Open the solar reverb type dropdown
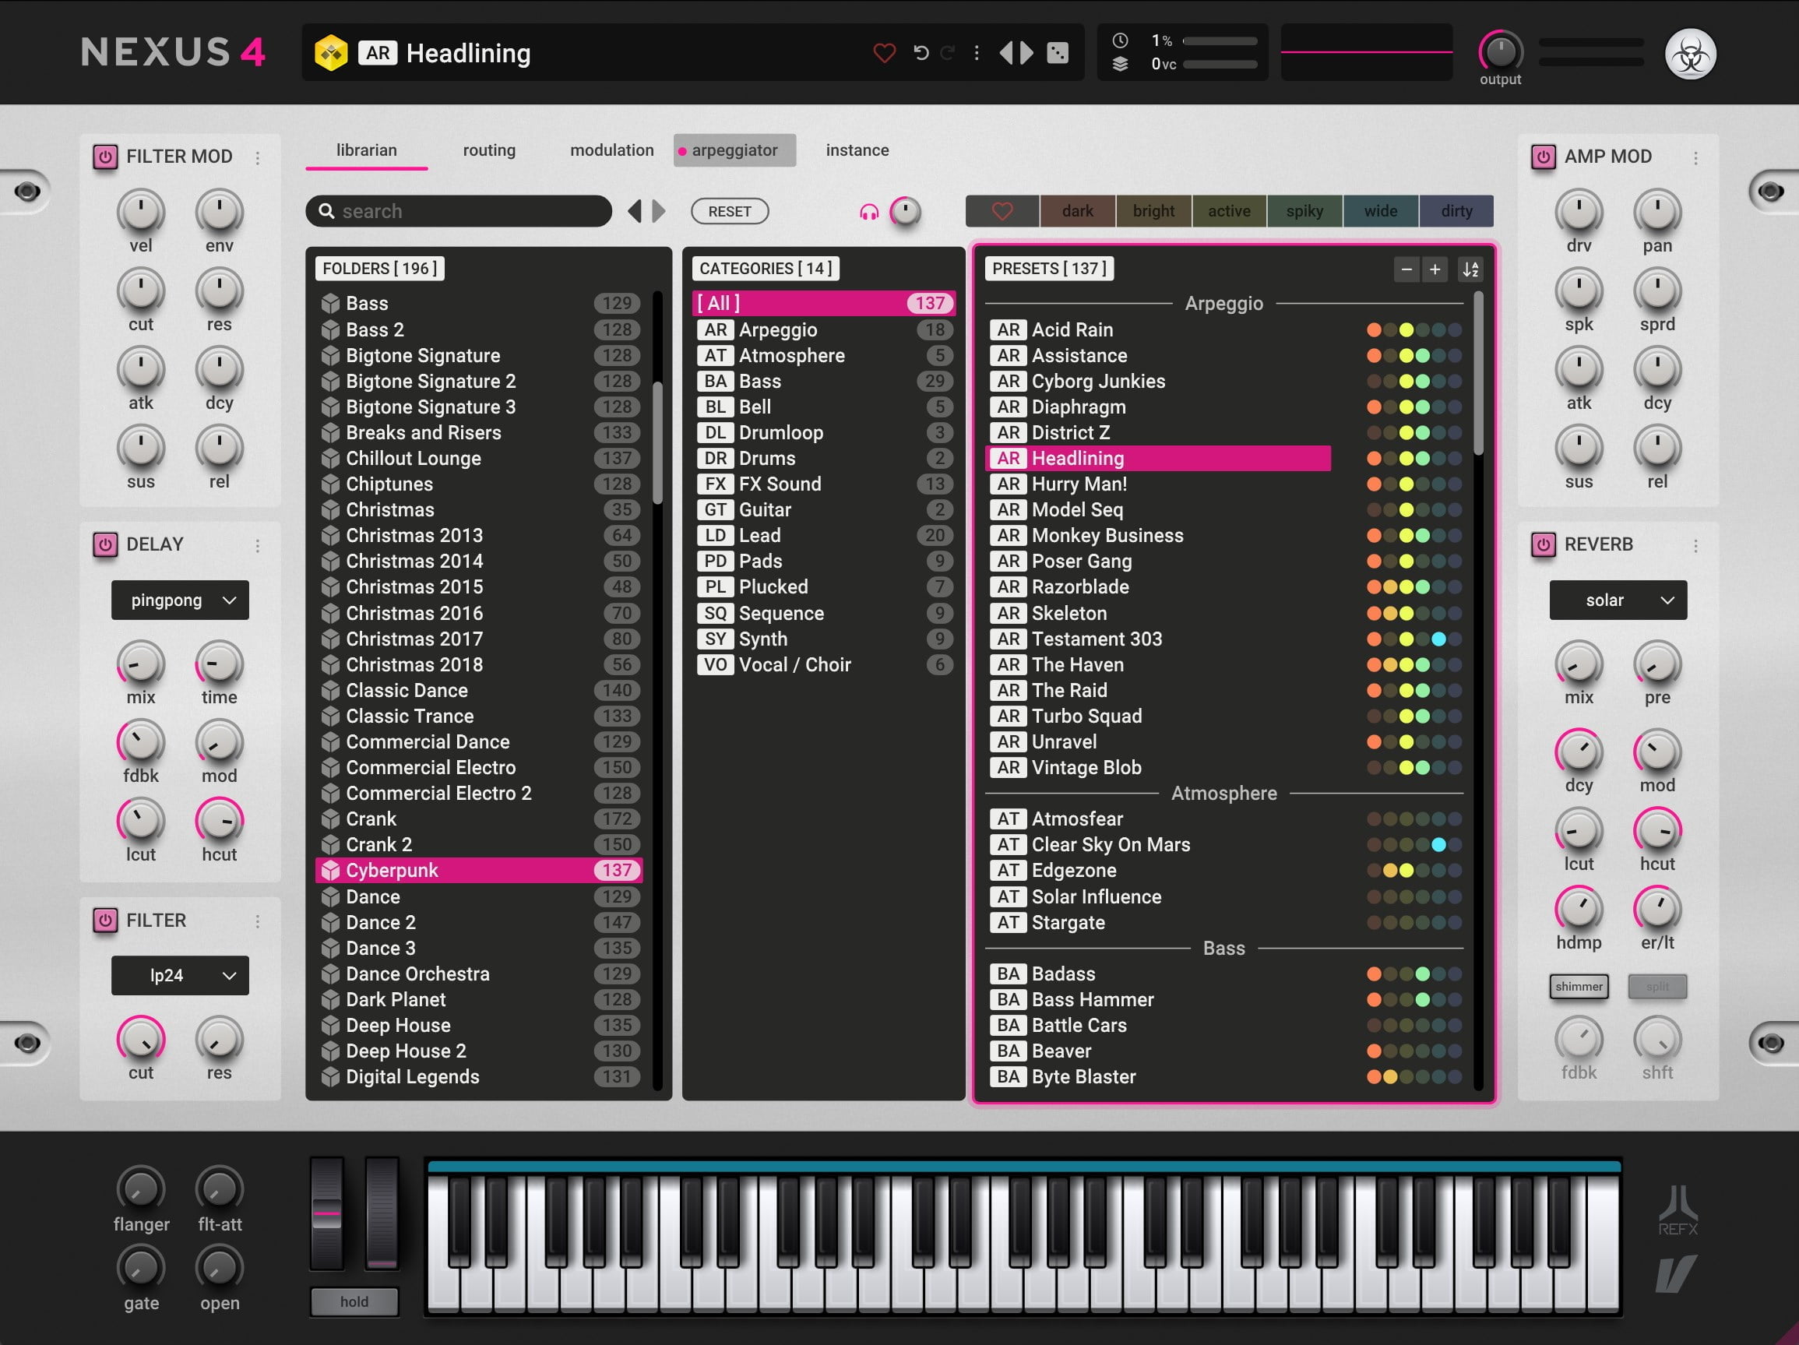This screenshot has width=1799, height=1345. [1617, 600]
